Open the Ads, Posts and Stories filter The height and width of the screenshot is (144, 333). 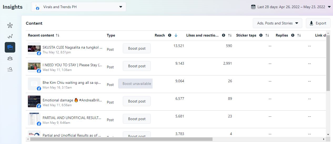277,23
